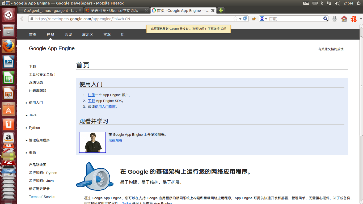The image size is (363, 204).
Task: Launch LibreOffice Impress from the dock
Action: (9, 93)
